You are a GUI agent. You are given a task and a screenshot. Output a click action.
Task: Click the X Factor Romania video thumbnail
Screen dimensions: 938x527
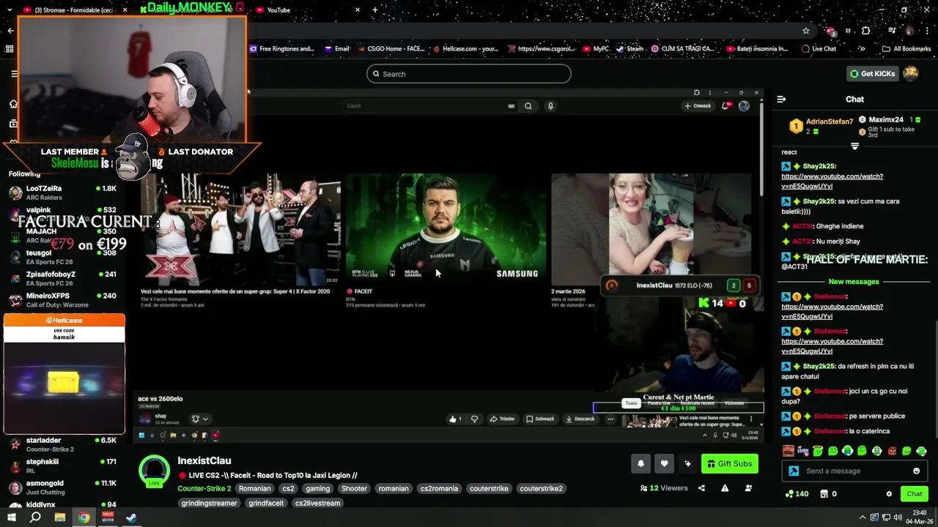tap(240, 229)
